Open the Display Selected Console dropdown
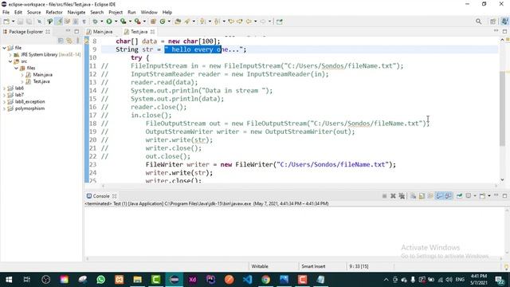 475,196
